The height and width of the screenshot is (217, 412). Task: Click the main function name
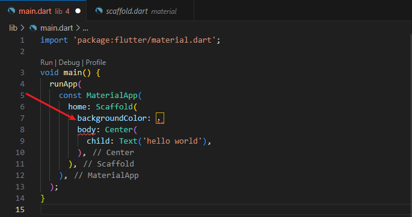click(73, 73)
